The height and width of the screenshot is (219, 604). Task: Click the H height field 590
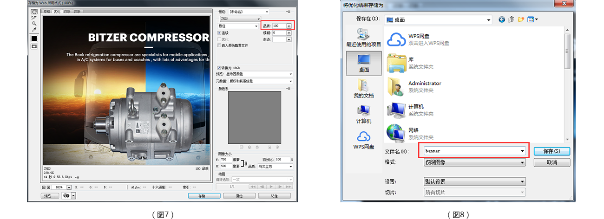pos(226,166)
